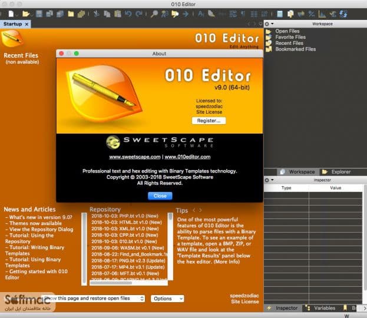The image size is (367, 318).
Task: Click the Value column header in Inspector
Action: (336, 188)
